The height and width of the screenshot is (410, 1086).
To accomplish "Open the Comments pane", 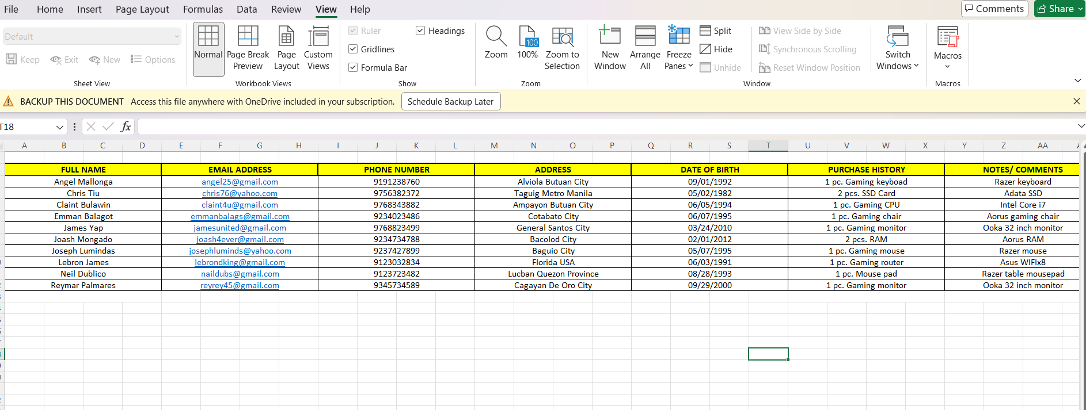I will (x=994, y=9).
